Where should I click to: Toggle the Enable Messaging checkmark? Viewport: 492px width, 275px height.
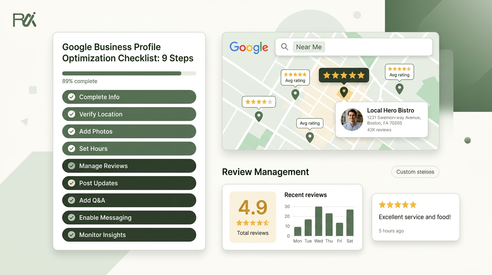72,217
